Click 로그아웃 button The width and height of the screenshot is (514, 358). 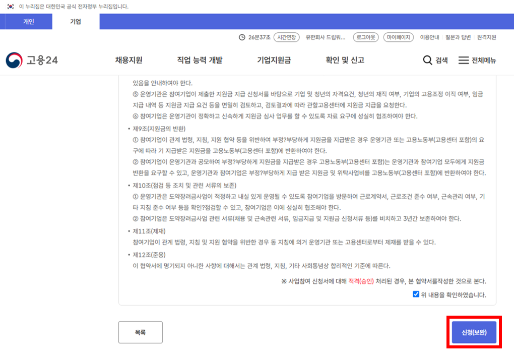(x=366, y=37)
